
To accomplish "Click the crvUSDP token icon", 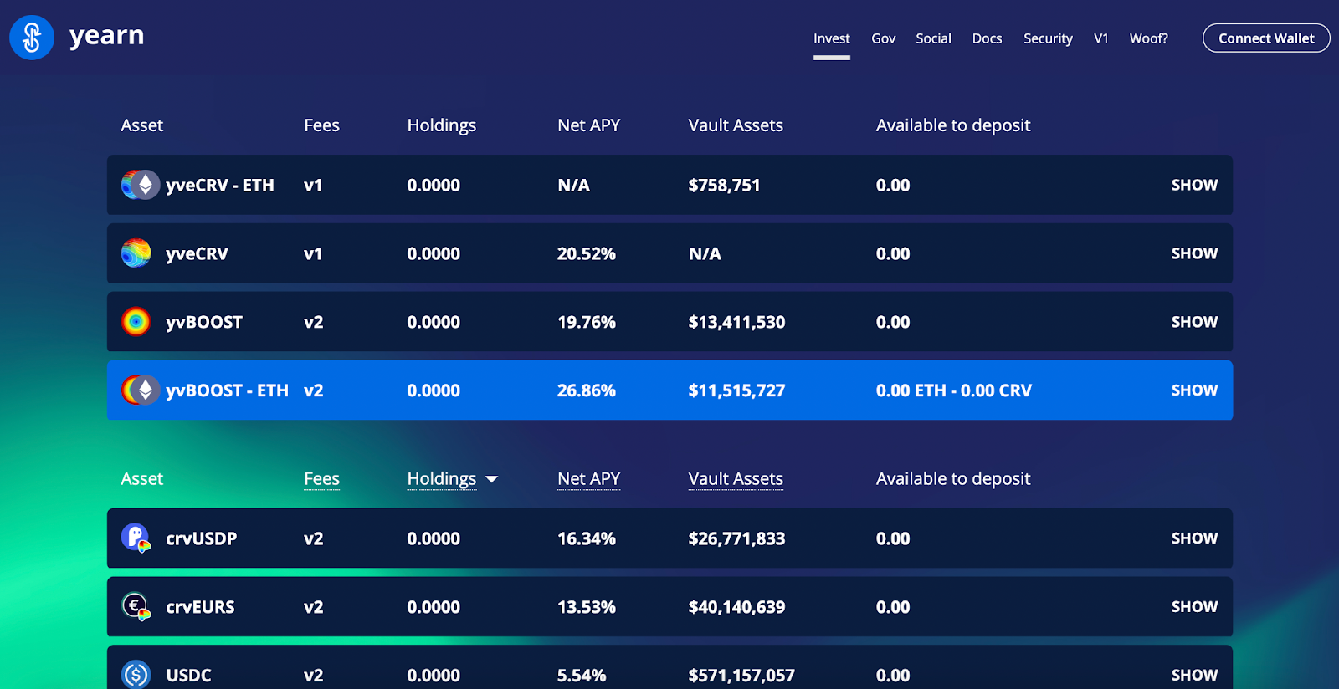I will (136, 538).
